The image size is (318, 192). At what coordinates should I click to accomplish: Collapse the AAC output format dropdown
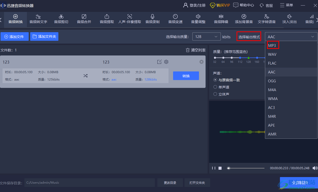click(291, 37)
